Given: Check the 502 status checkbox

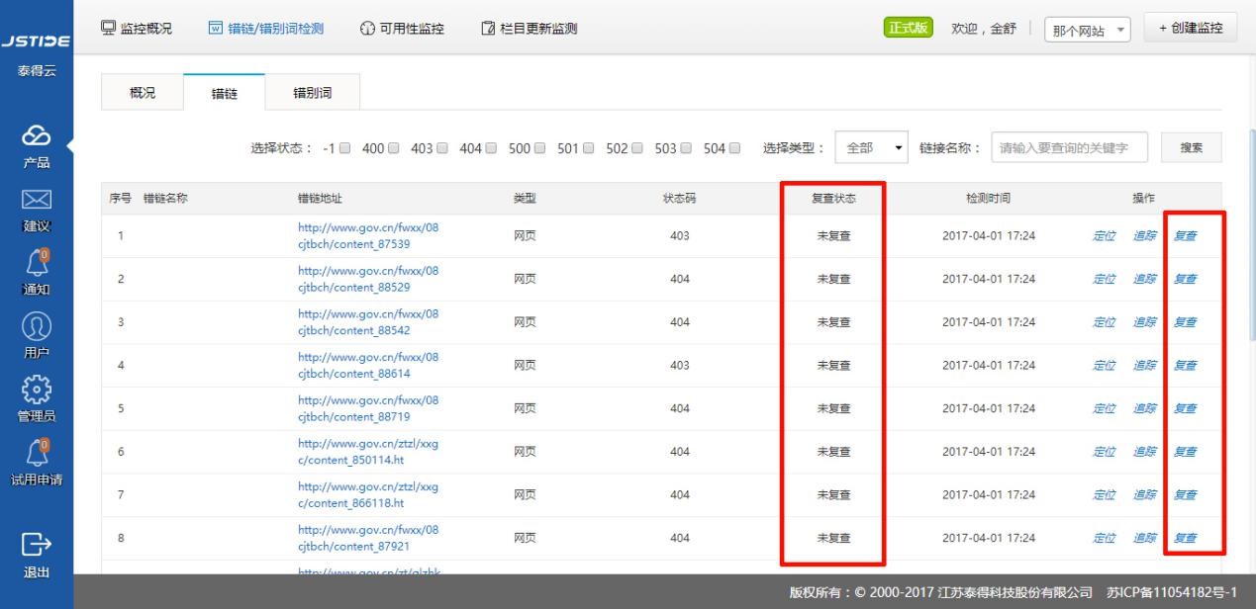Looking at the screenshot, I should pos(637,148).
